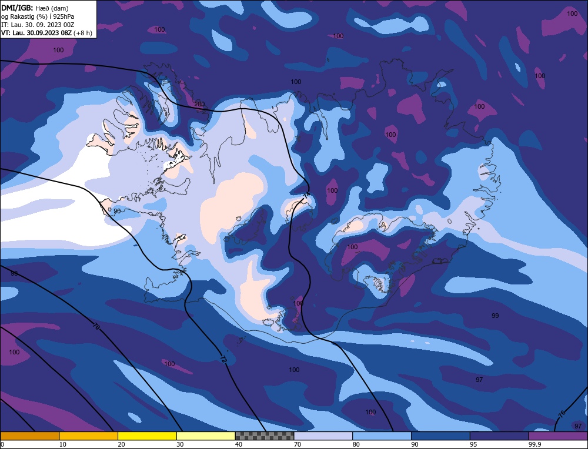Click the "10" legend scale number
Image resolution: width=588 pixels, height=449 pixels.
[62, 444]
